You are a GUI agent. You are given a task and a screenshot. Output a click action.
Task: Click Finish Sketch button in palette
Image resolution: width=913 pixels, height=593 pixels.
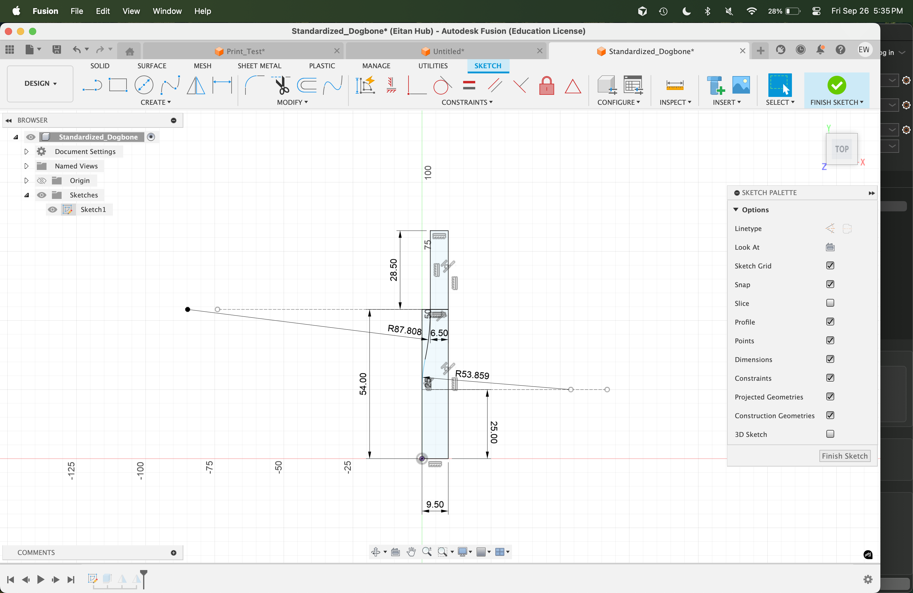(844, 456)
